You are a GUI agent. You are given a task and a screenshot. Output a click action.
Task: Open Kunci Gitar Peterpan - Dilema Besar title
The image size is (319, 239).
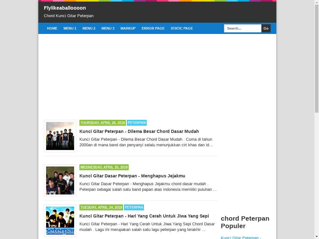pyautogui.click(x=139, y=131)
